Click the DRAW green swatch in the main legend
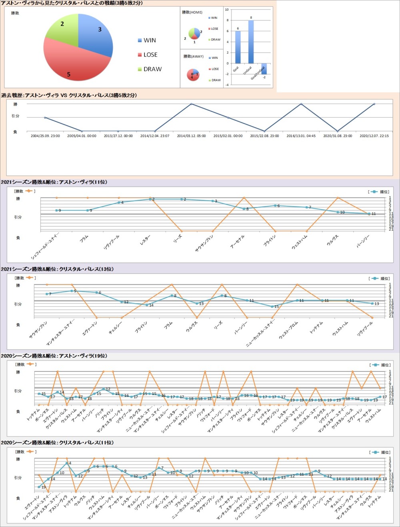 tap(140, 69)
